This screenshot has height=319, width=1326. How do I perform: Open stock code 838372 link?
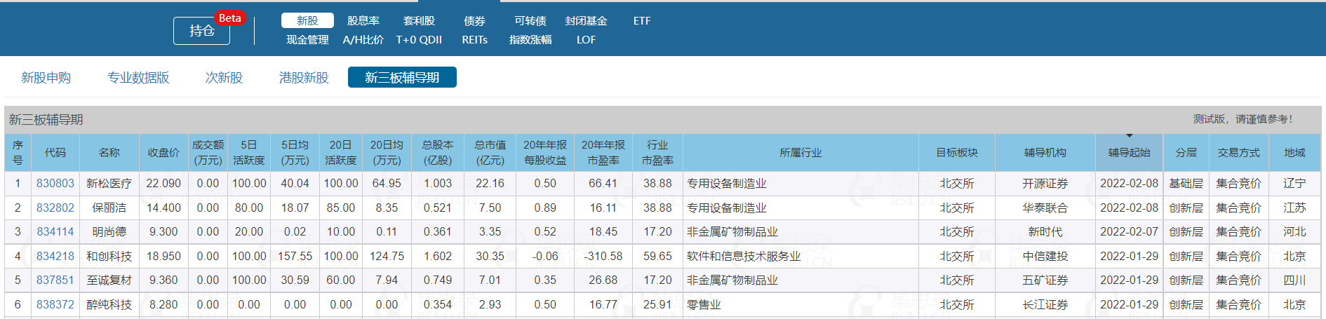[x=55, y=305]
